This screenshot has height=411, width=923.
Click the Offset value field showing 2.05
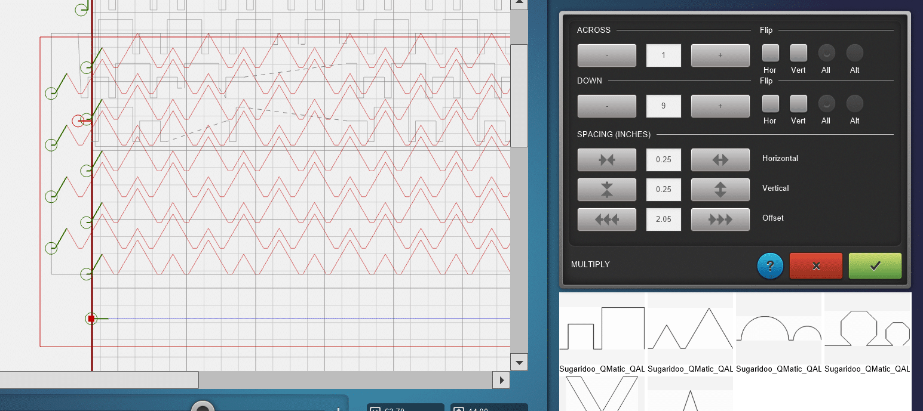pos(663,220)
